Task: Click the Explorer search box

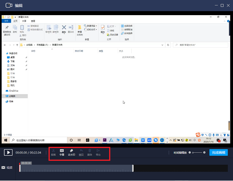Action: [x=200, y=45]
